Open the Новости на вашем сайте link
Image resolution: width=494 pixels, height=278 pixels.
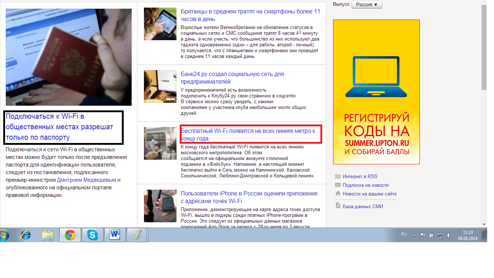[x=370, y=194]
